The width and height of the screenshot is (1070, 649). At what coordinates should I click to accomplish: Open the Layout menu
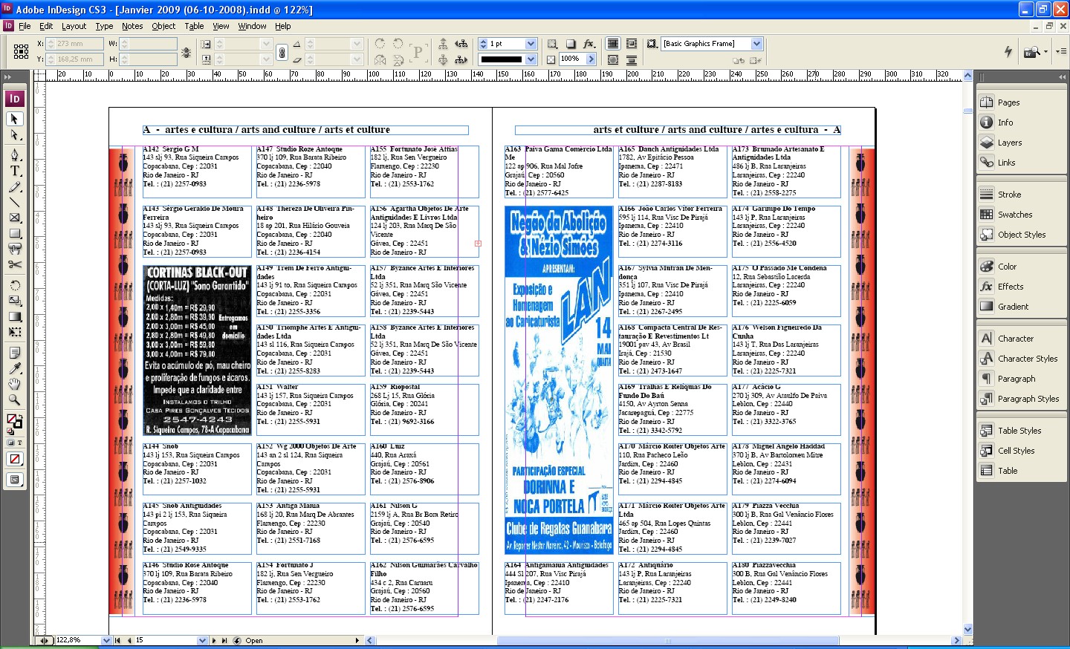coord(74,26)
